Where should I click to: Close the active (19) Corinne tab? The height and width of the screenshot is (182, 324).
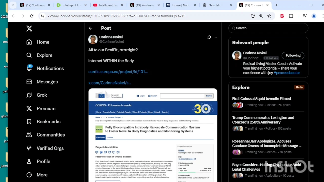click(x=268, y=5)
